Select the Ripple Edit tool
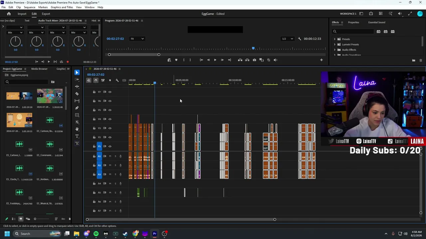The image size is (426, 239). [x=77, y=87]
